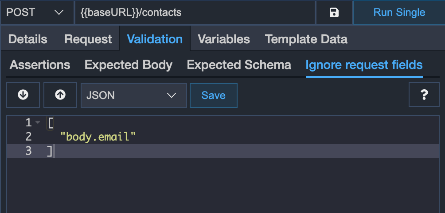Switch to the Details tab
Viewport: 445px width, 213px height.
(28, 39)
